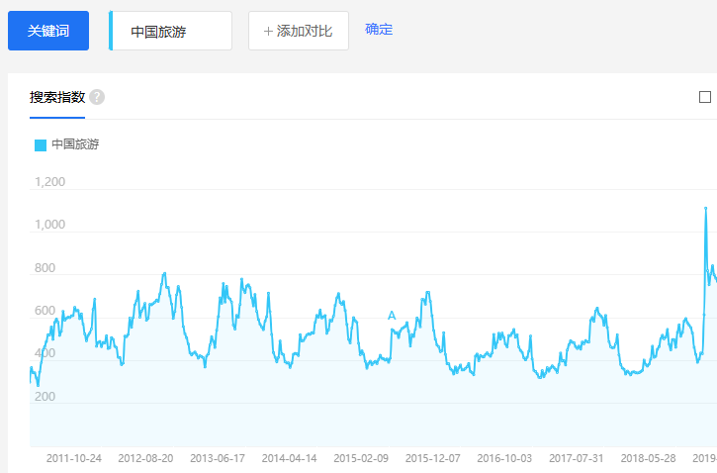
Task: Click the 2013-06-17 date label
Action: pos(218,458)
